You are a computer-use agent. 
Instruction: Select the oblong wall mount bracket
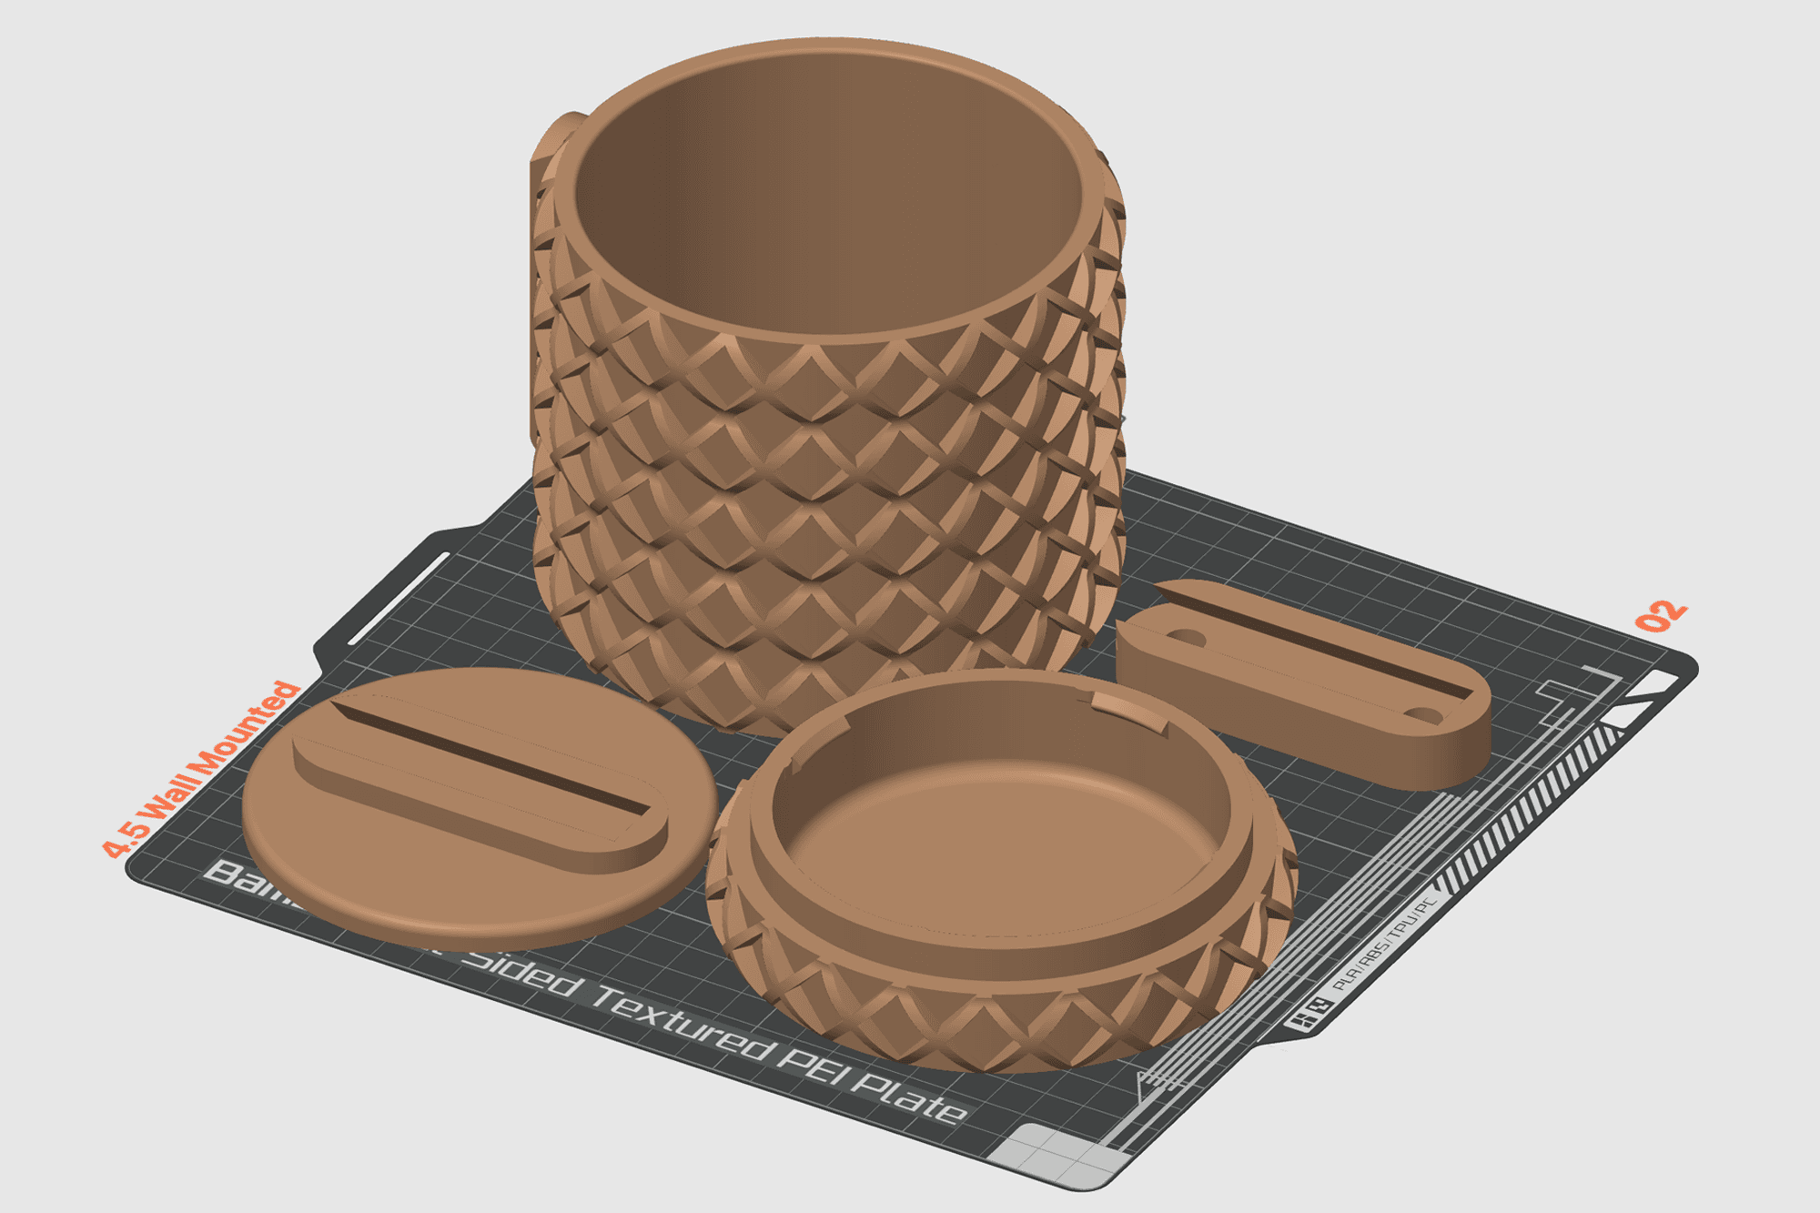(1303, 684)
